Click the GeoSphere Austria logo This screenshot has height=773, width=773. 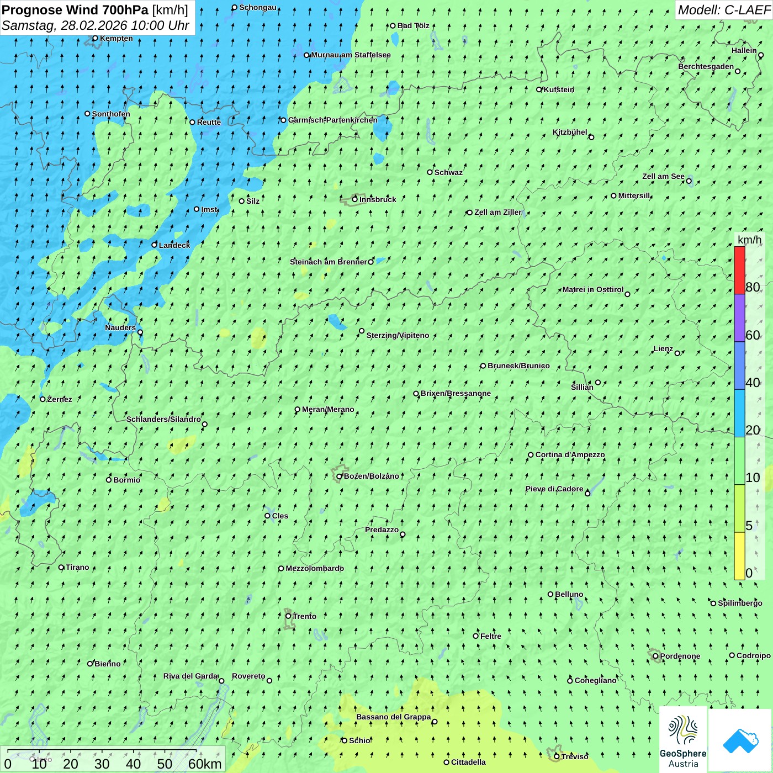coord(683,739)
